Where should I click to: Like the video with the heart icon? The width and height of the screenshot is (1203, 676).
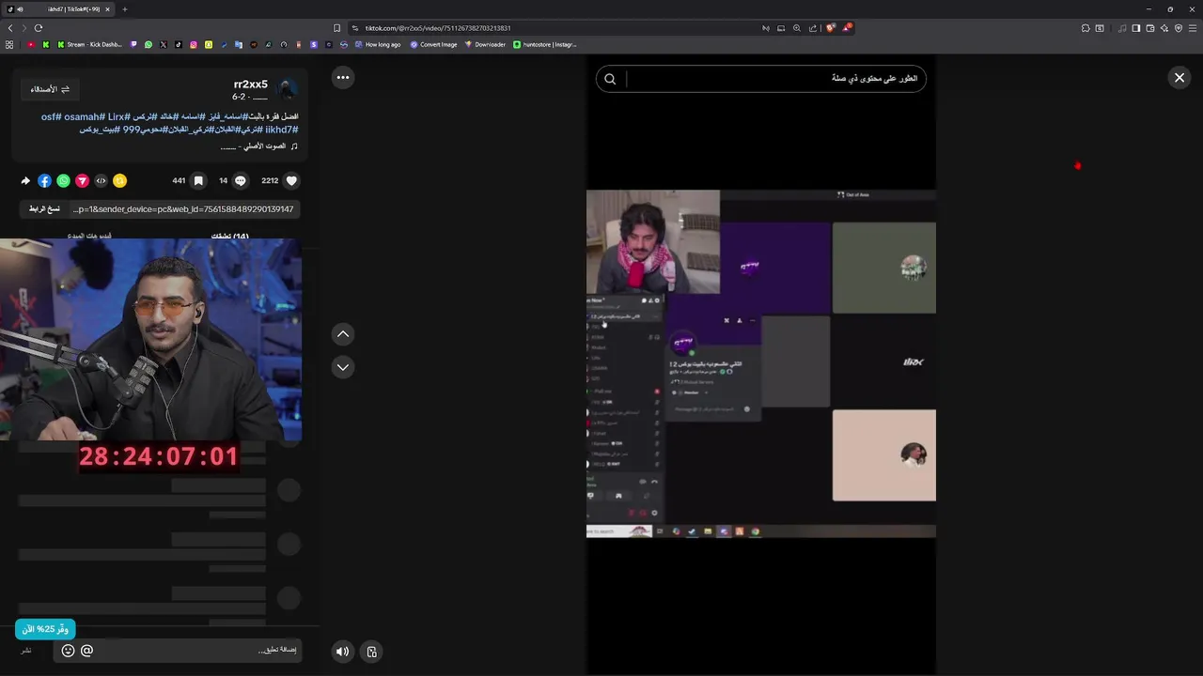click(291, 180)
